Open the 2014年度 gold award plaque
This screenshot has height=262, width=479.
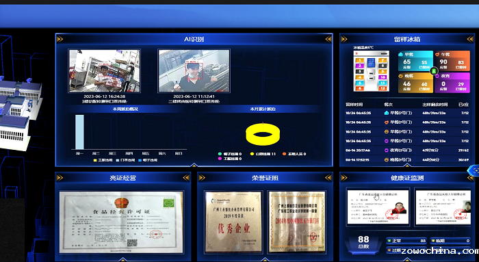coord(297,222)
